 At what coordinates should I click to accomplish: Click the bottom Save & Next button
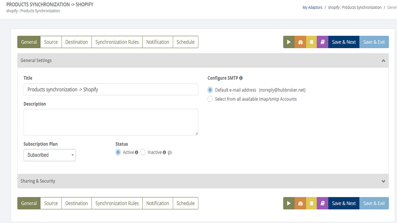tap(344, 203)
